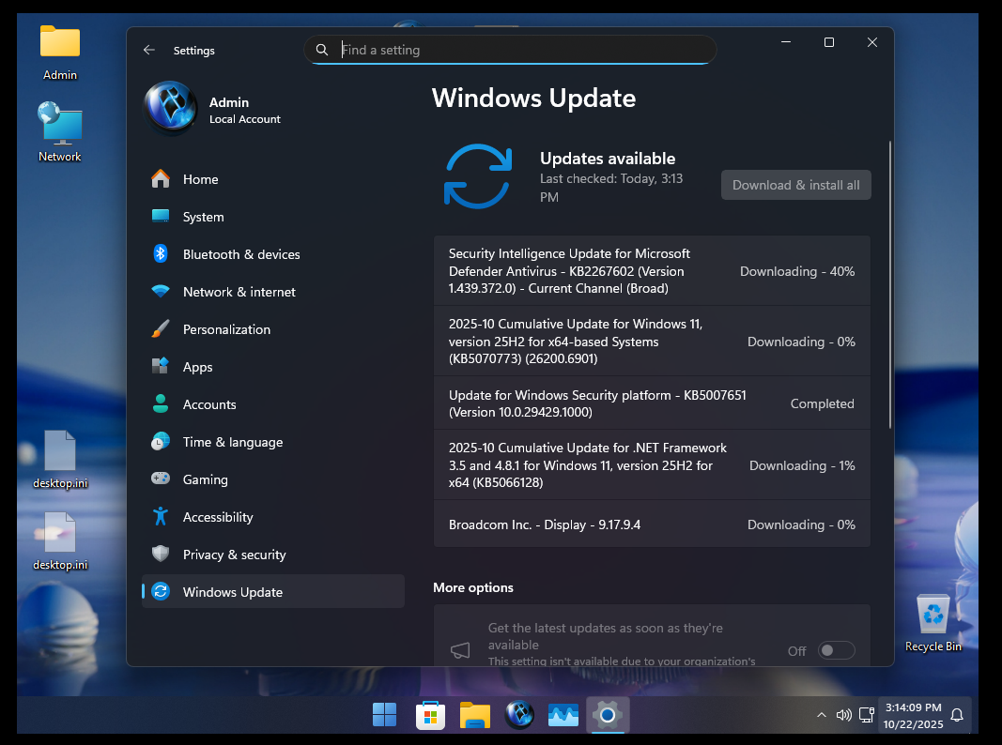The height and width of the screenshot is (745, 1002).
Task: Click Download & install all button
Action: (795, 185)
